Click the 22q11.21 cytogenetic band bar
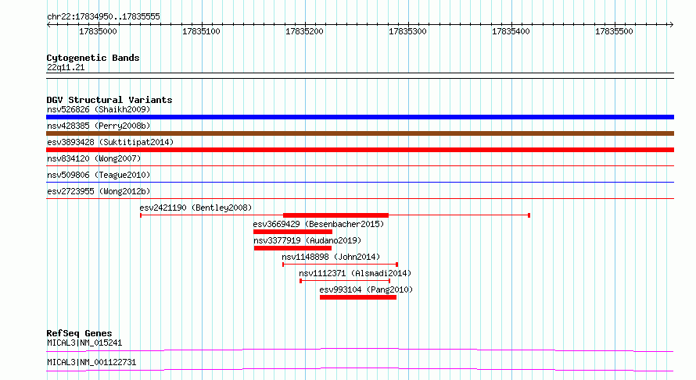The image size is (696, 380). coord(360,76)
